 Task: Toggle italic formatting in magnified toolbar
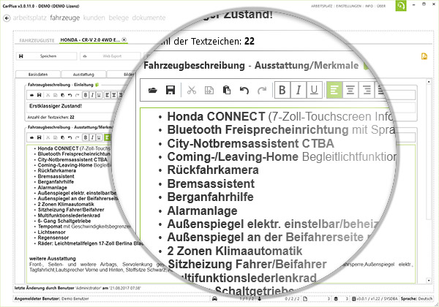299,91
